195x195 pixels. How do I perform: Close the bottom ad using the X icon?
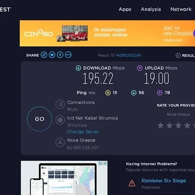[x=105, y=163]
